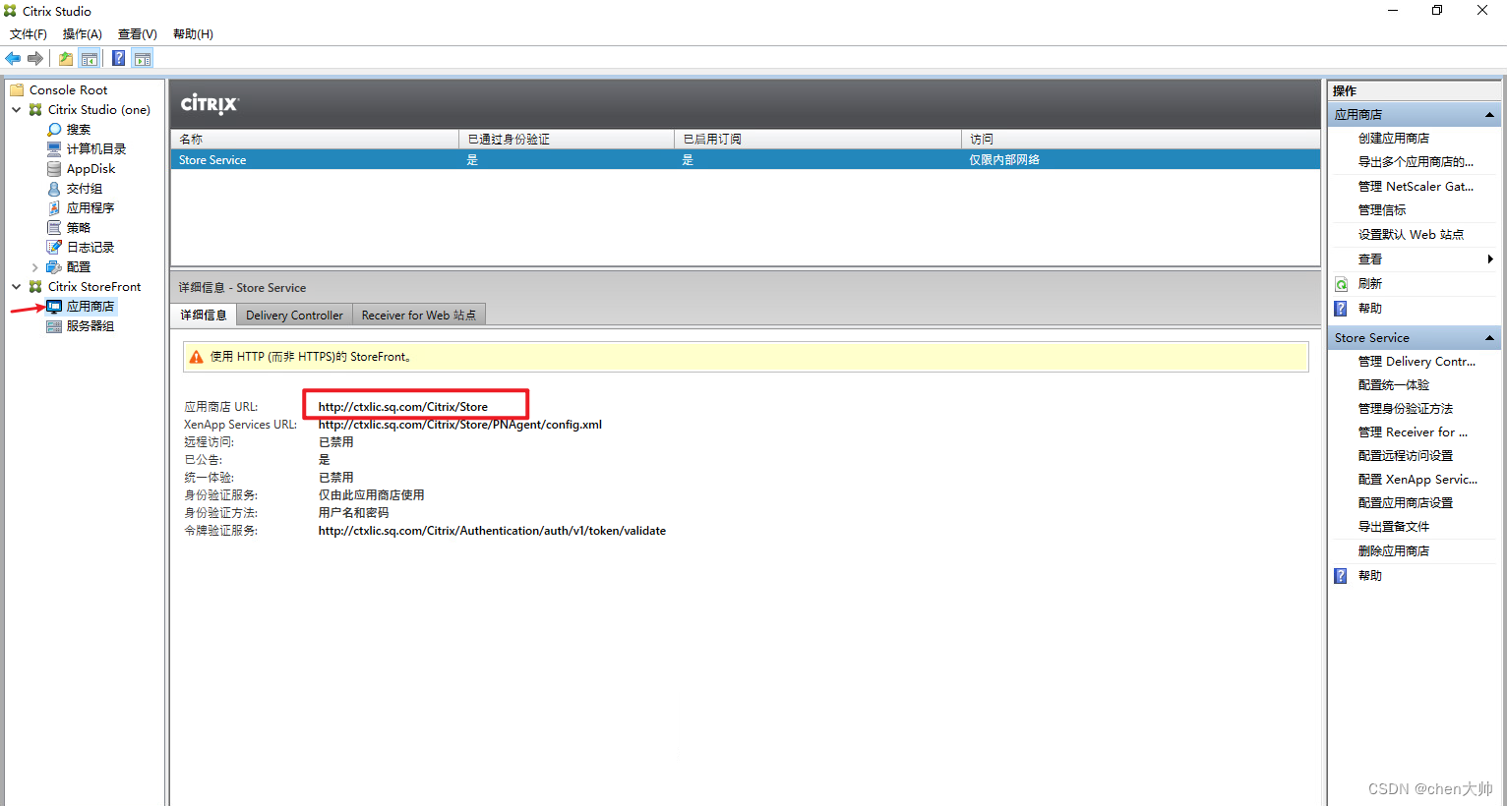This screenshot has width=1507, height=806.
Task: Click 设置默认 Web 站点 action
Action: [1411, 235]
